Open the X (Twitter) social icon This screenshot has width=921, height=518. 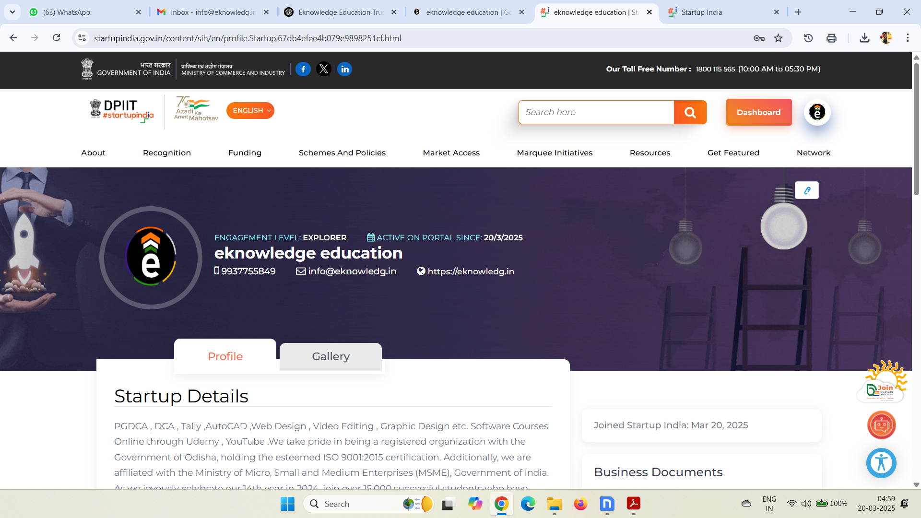coord(324,69)
